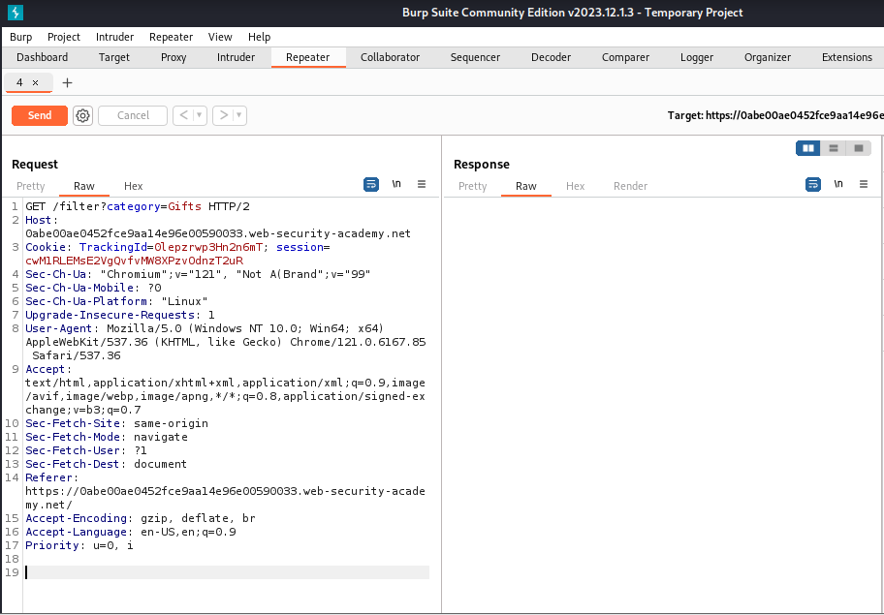Select Render view in Response panel
Screen dimensions: 884x615
(630, 186)
